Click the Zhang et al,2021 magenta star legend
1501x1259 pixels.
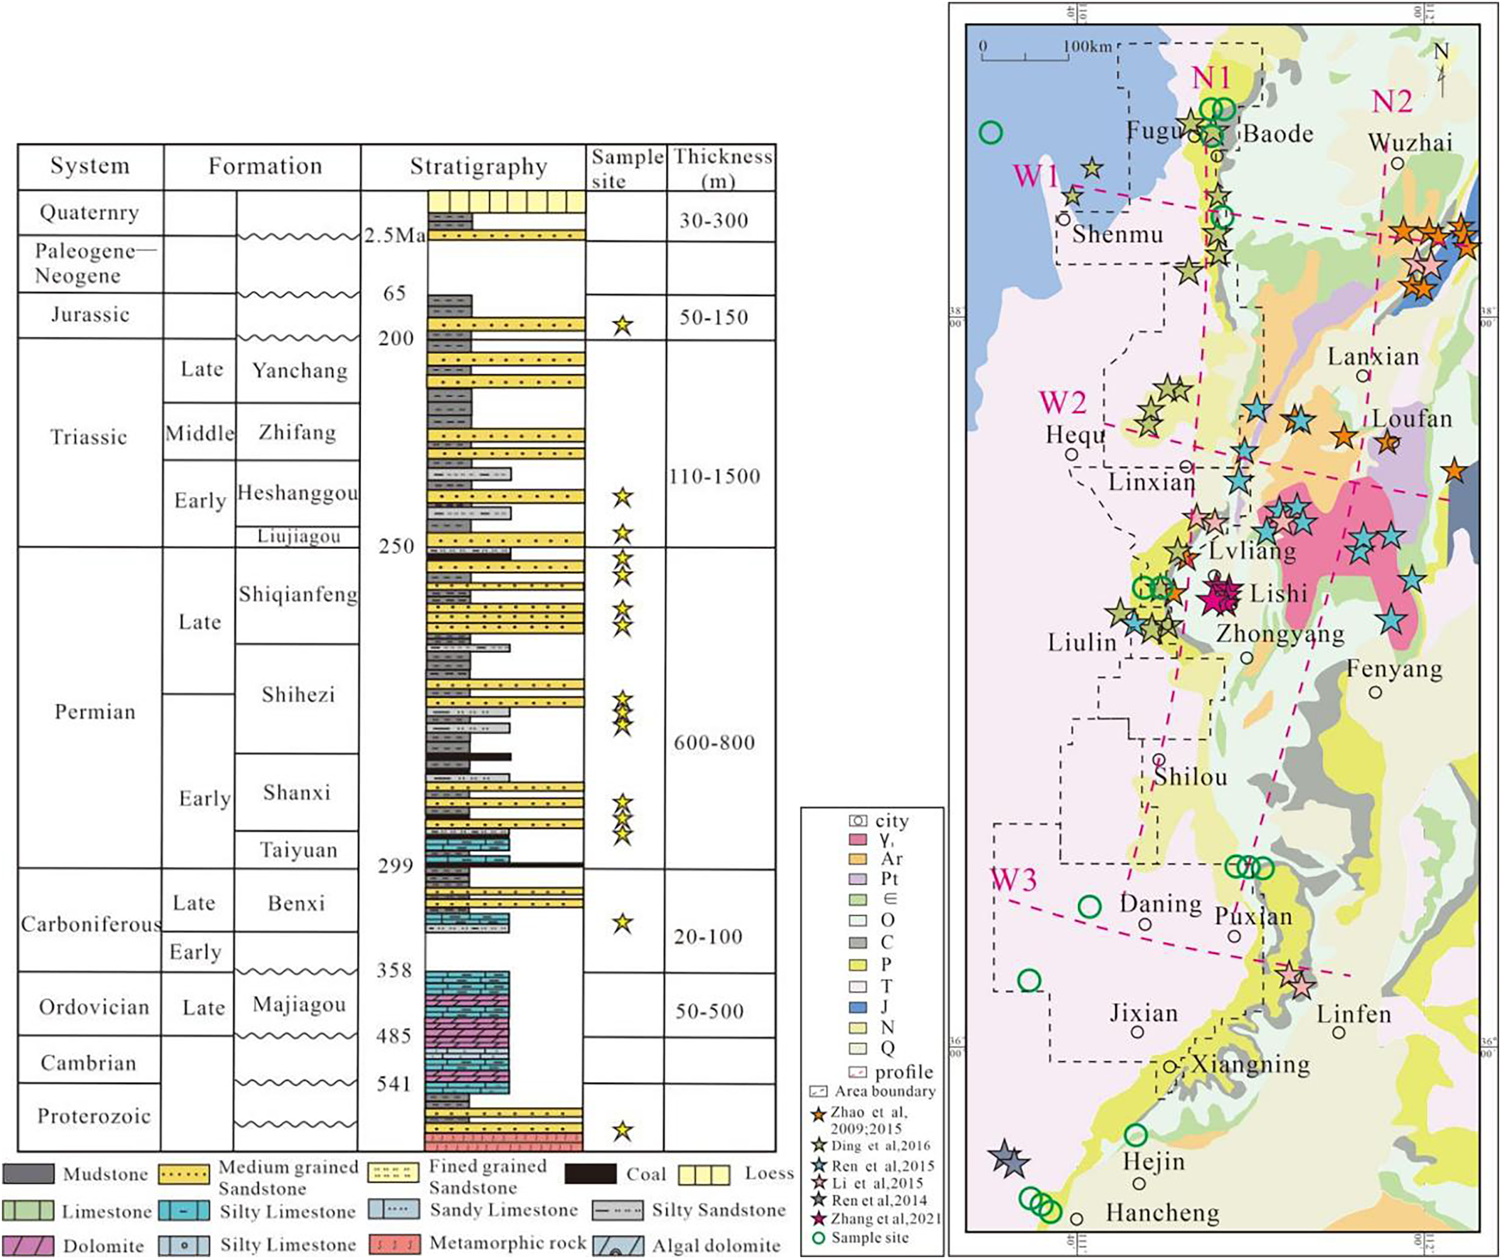(x=819, y=1219)
